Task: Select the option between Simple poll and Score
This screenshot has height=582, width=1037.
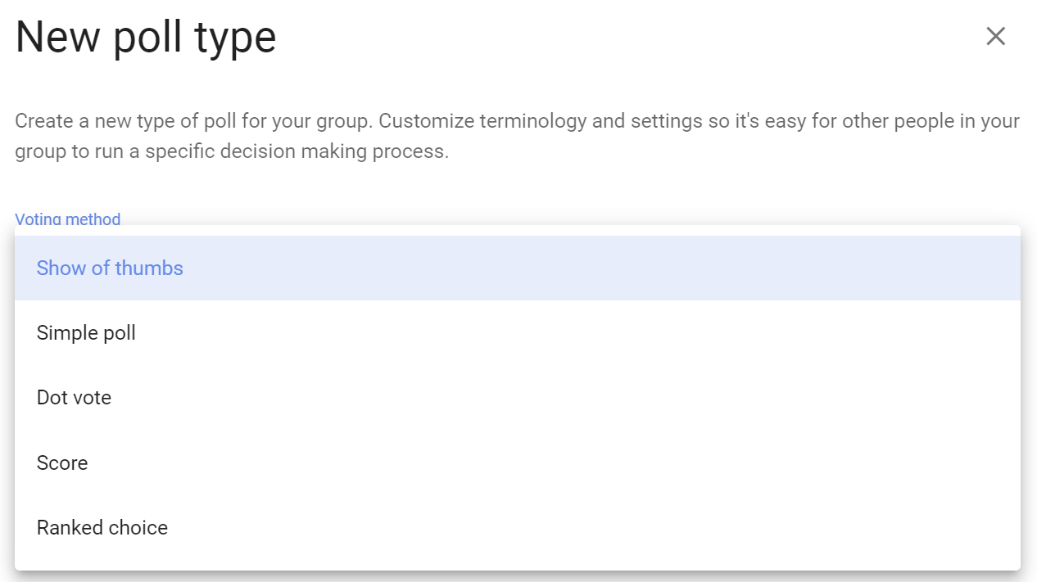Action: tap(518, 398)
